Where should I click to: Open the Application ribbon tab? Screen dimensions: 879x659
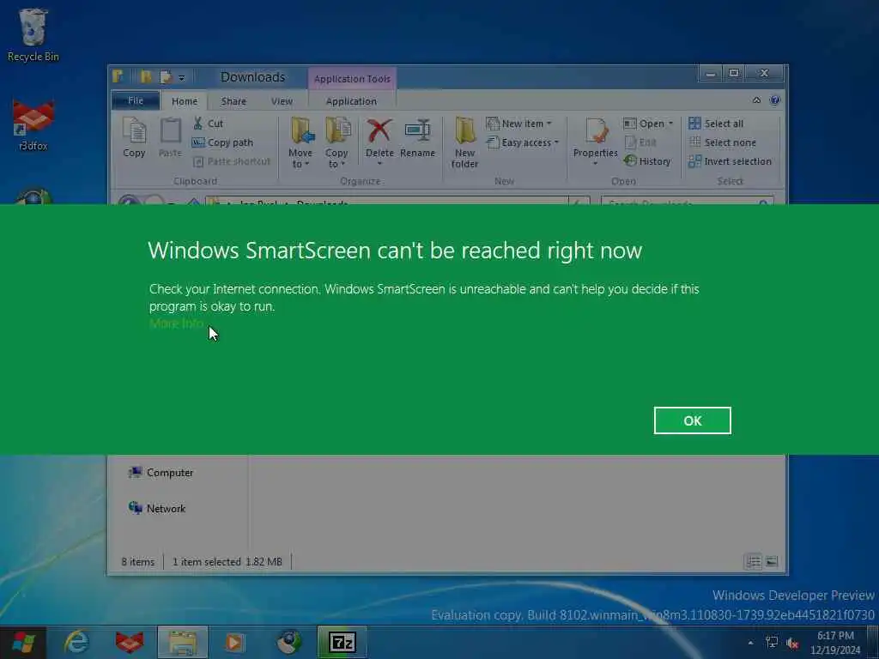tap(351, 101)
